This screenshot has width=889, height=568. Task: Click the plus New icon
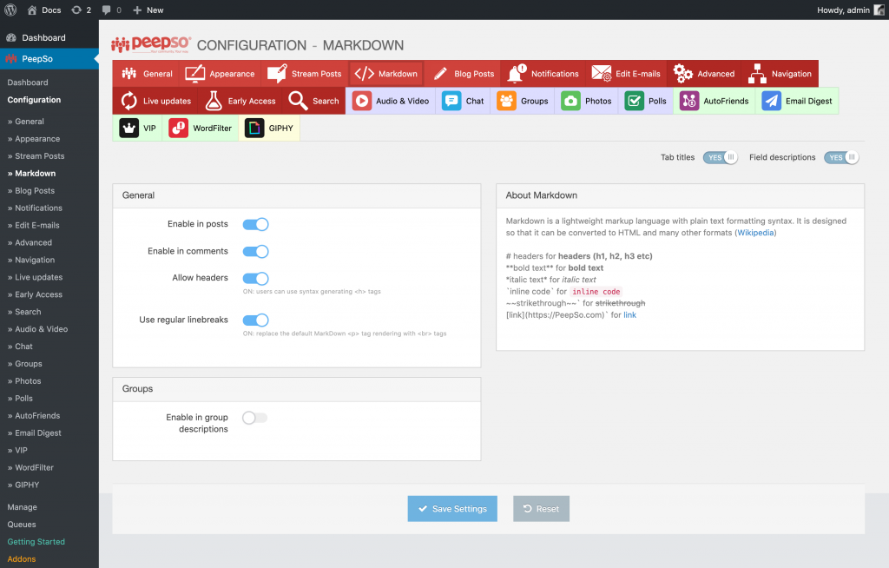pyautogui.click(x=137, y=10)
